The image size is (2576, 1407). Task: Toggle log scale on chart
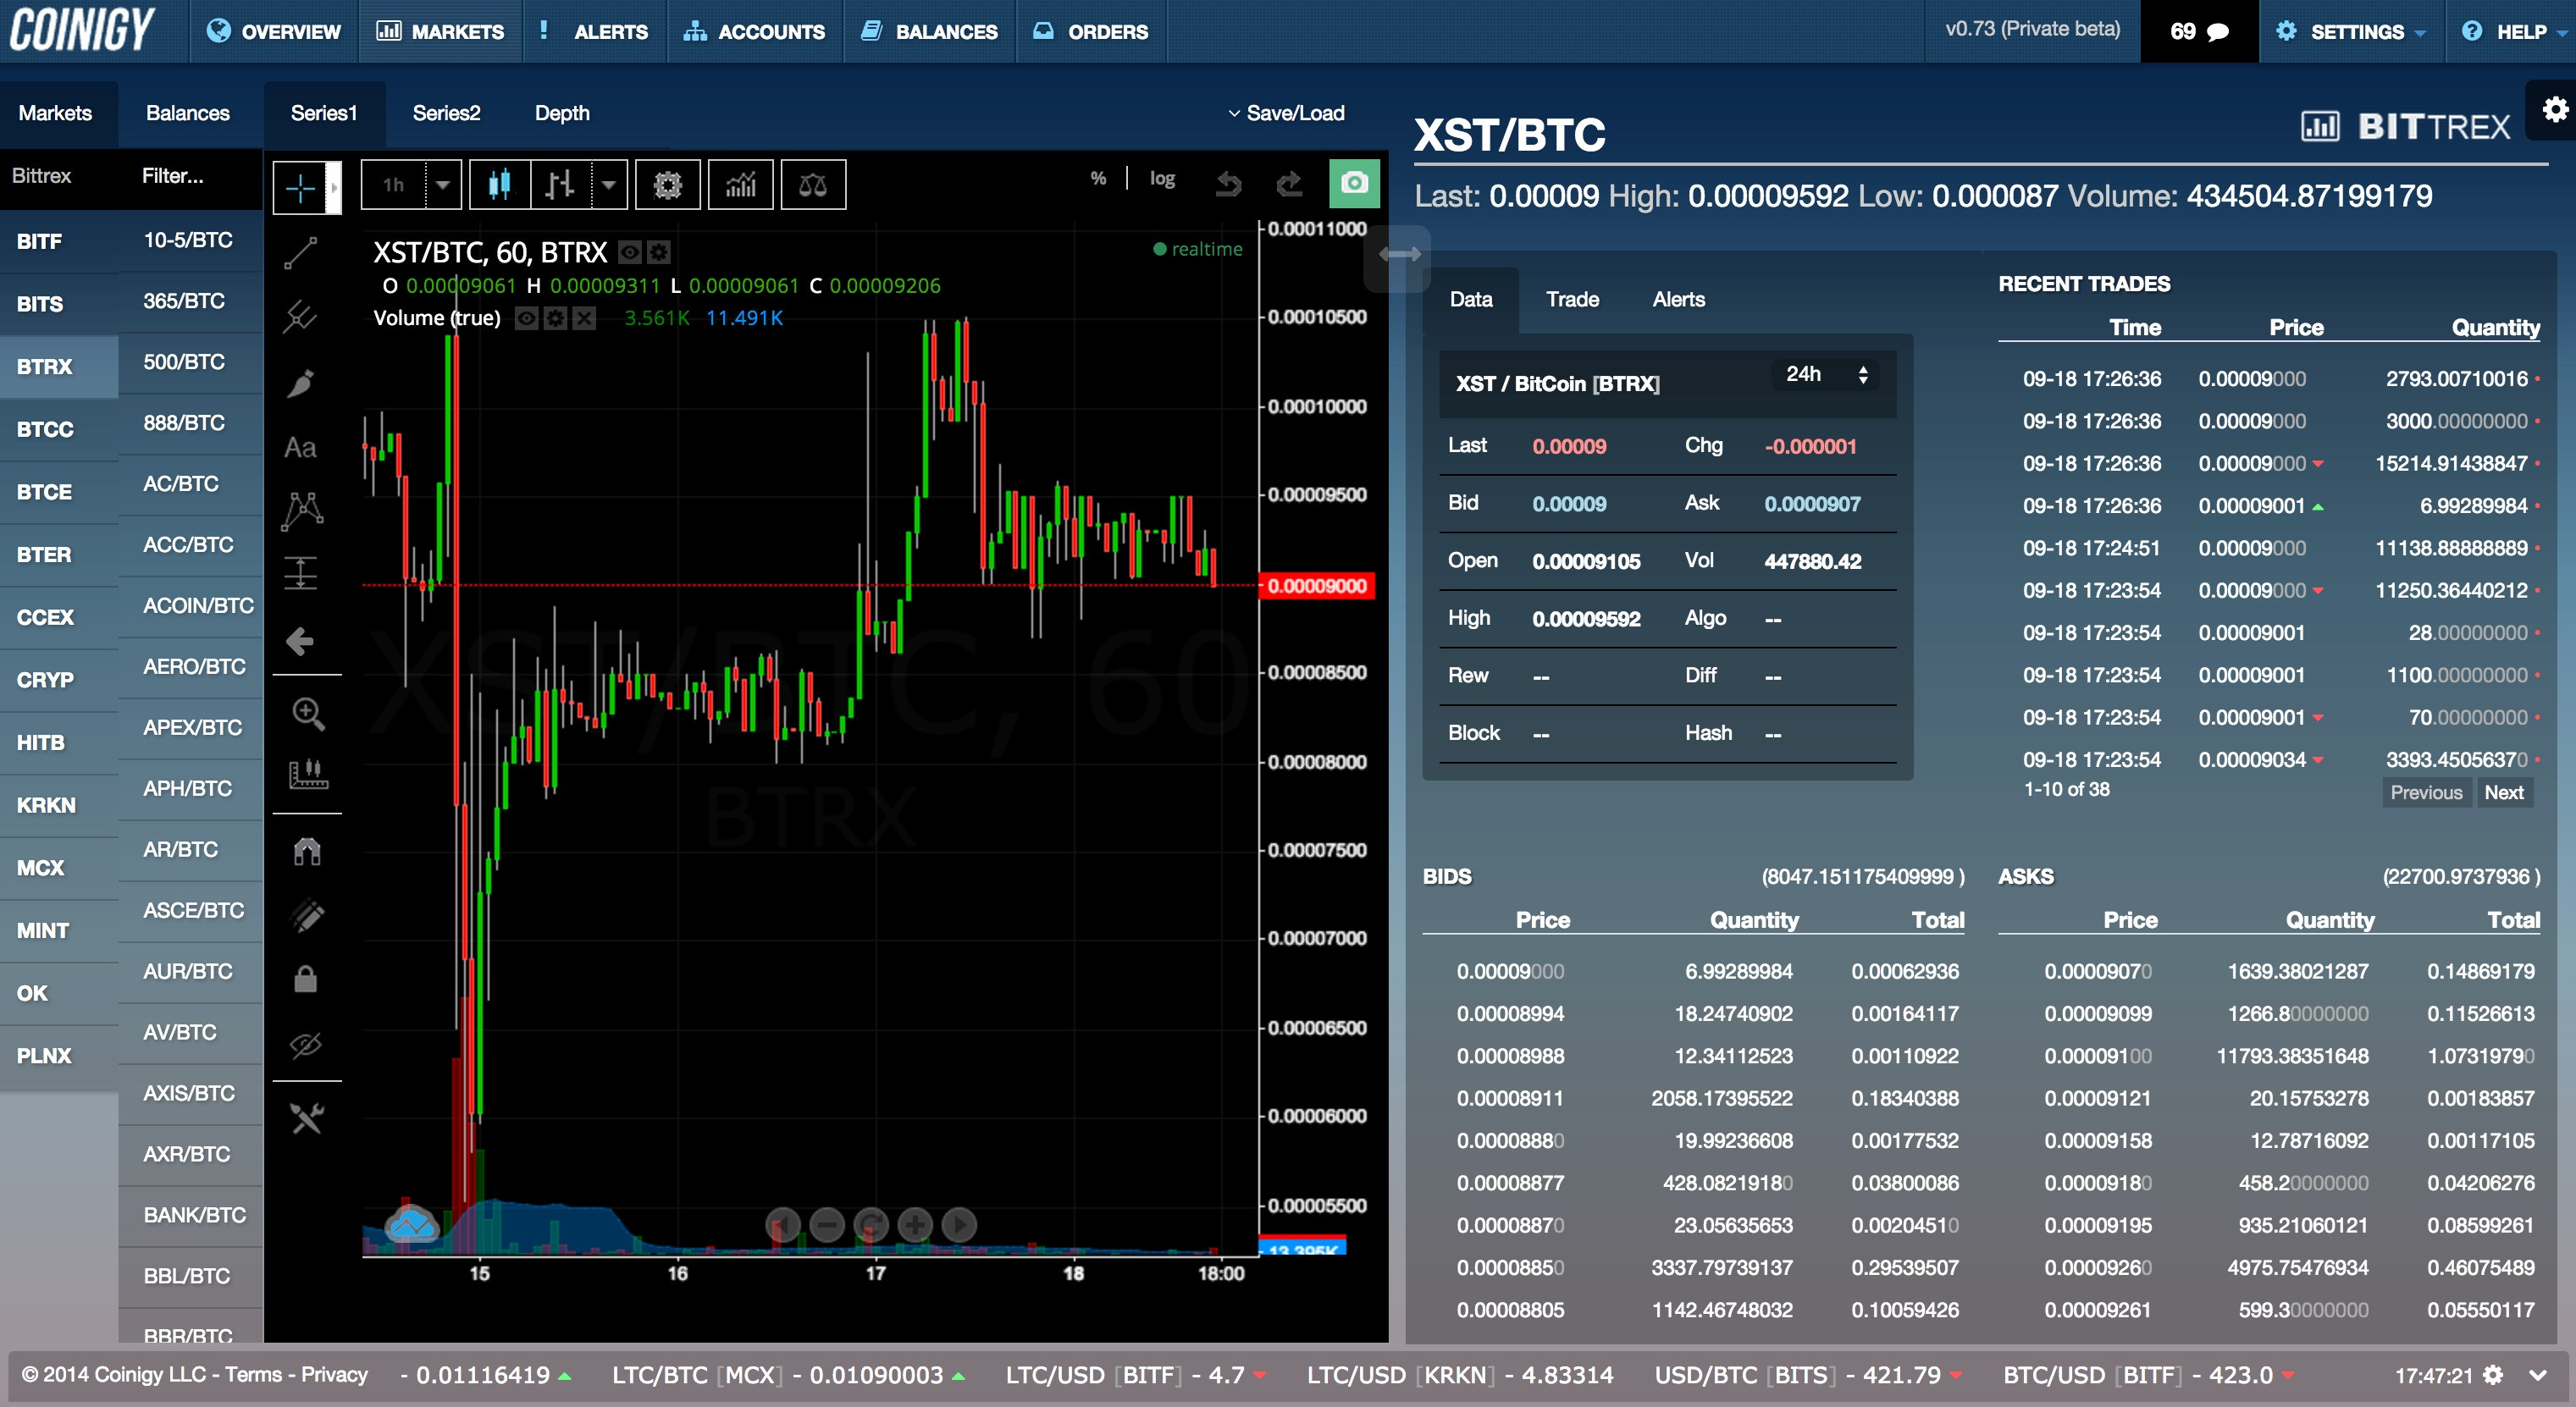click(x=1162, y=178)
